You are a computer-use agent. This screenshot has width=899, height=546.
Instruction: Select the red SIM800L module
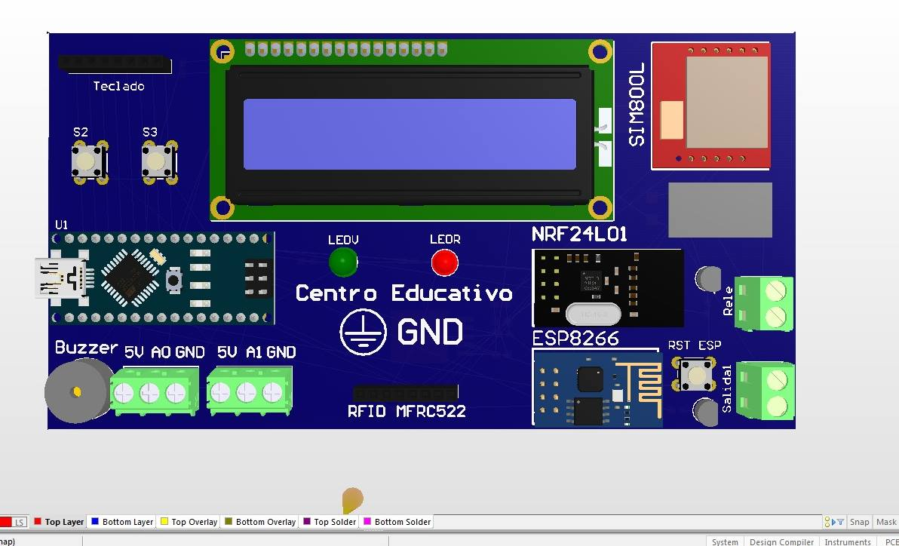(710, 106)
